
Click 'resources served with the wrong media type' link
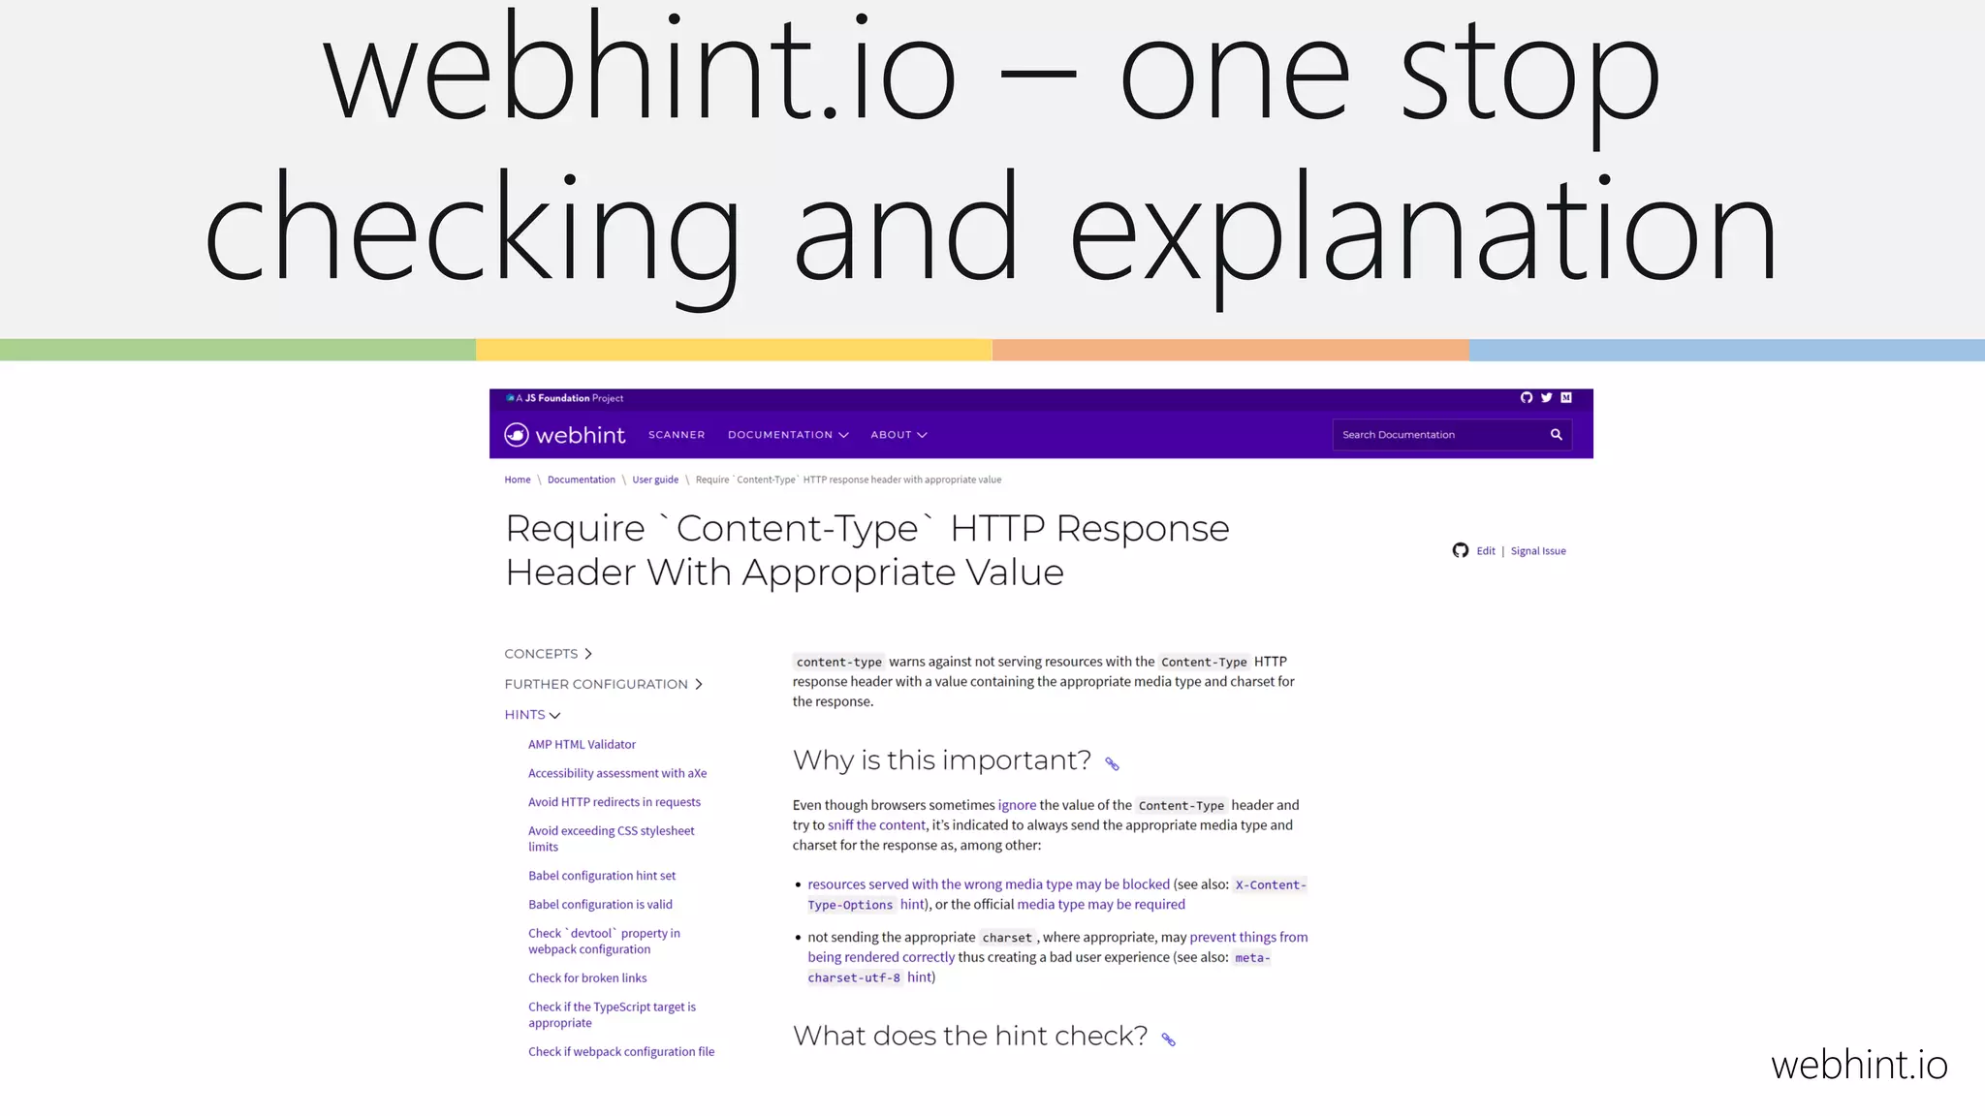click(989, 884)
